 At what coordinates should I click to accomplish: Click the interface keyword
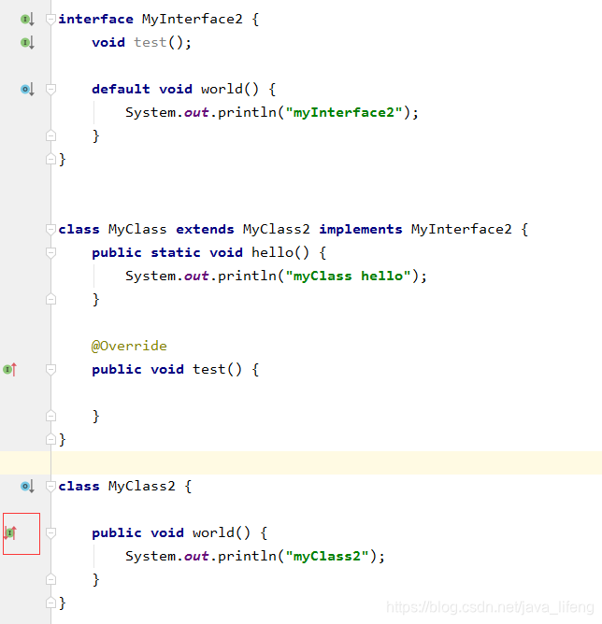click(96, 19)
